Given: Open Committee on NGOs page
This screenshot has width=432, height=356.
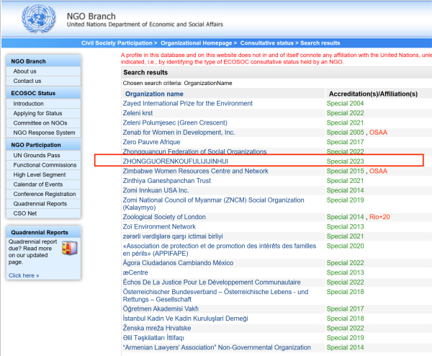Looking at the screenshot, I should pyautogui.click(x=40, y=123).
